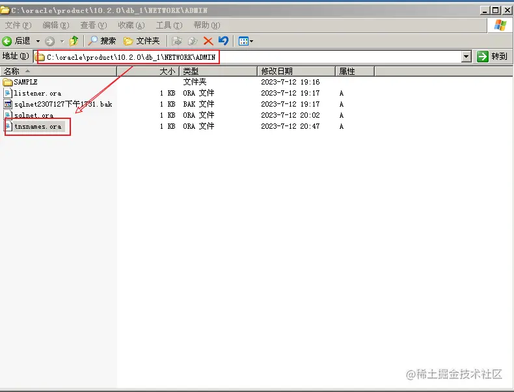Click the 2023-7-12 20:02 date cell
The width and height of the screenshot is (514, 392).
tap(290, 115)
